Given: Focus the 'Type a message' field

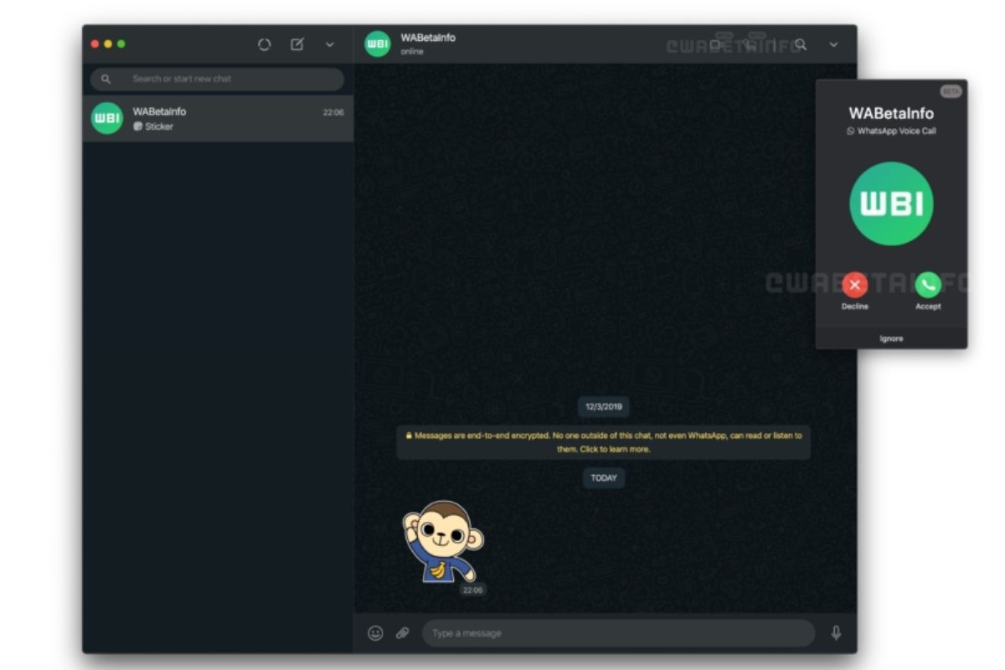Looking at the screenshot, I should (x=618, y=633).
